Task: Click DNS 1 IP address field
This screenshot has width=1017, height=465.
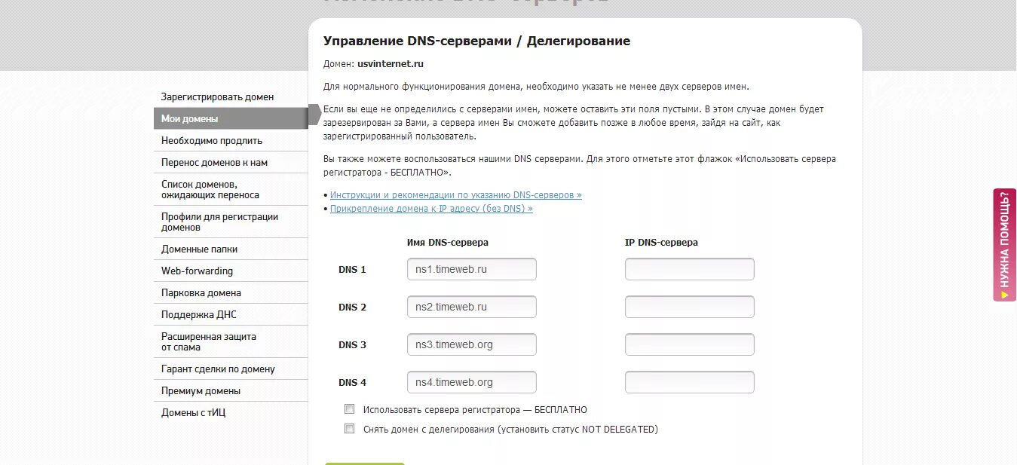Action: (690, 269)
